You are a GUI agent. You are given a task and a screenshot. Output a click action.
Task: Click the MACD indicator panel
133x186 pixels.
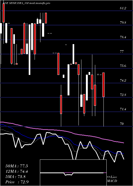73,173
